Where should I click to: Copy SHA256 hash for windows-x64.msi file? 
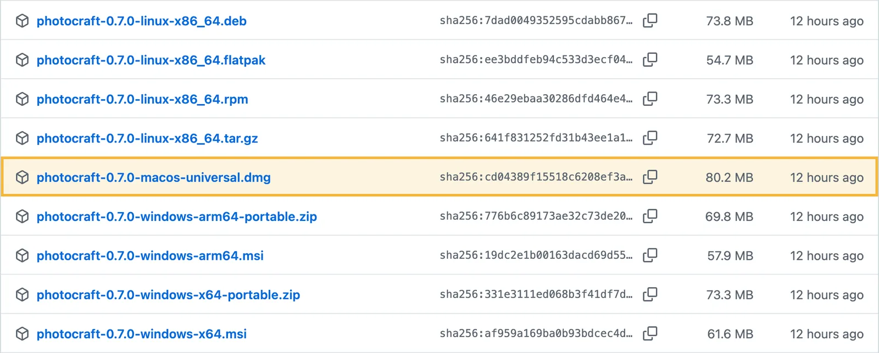[650, 334]
